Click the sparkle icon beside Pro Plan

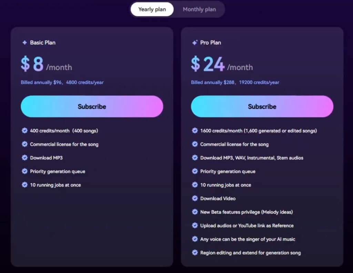pyautogui.click(x=194, y=42)
